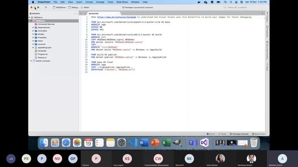The image size is (298, 167).
Task: Open GIMP from the Dock
Action: [177, 142]
